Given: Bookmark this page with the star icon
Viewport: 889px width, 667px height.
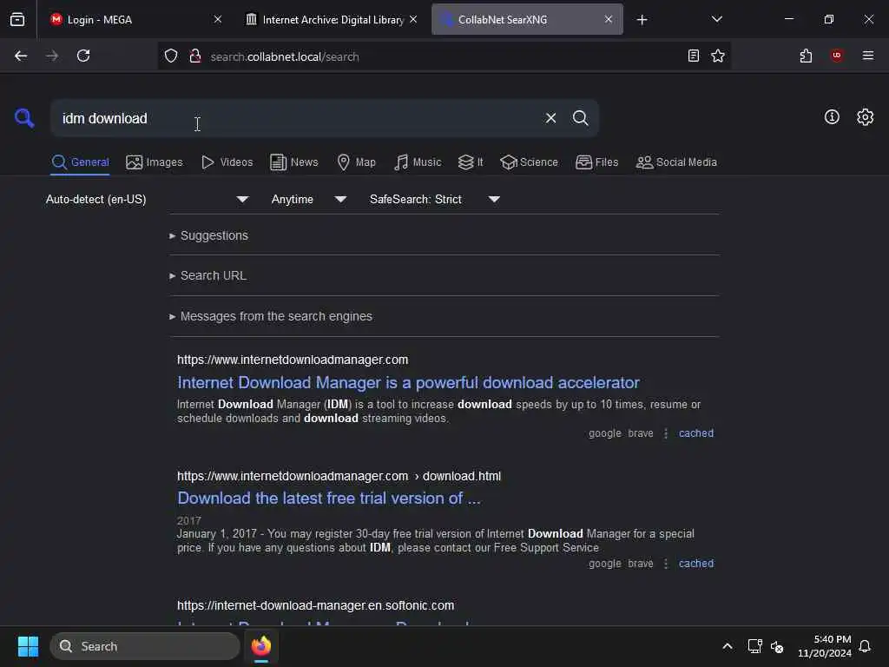Looking at the screenshot, I should 718,56.
